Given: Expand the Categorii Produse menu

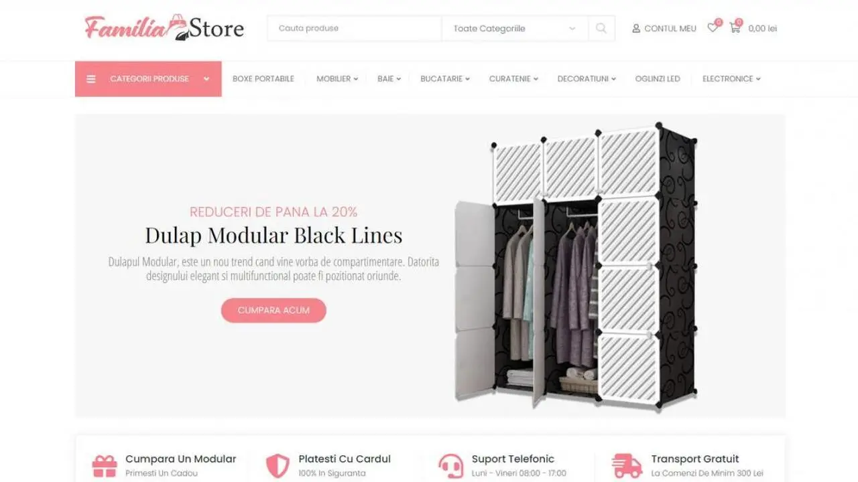Looking at the screenshot, I should [148, 79].
